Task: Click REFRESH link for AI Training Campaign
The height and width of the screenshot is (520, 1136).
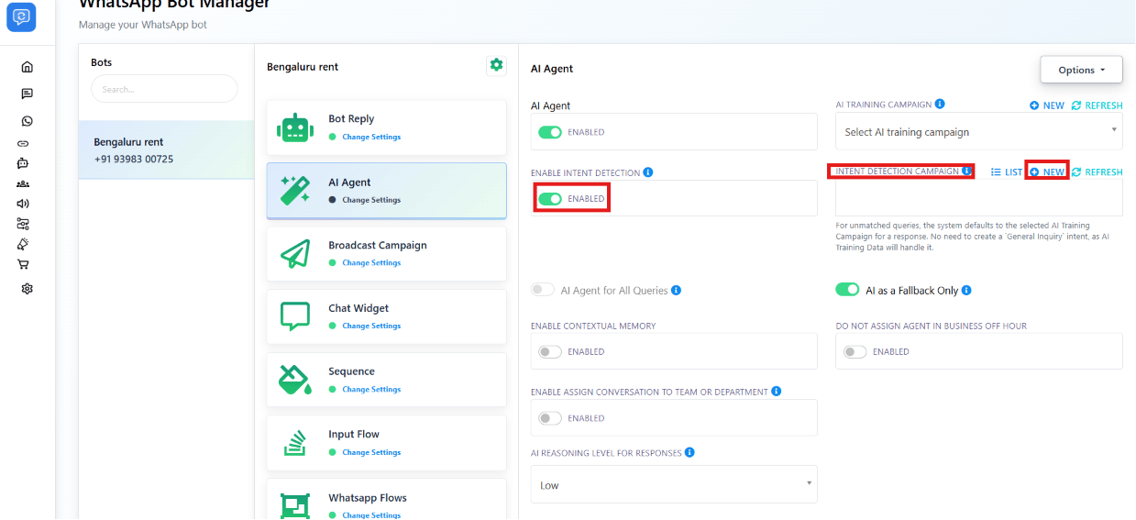Action: (x=1097, y=105)
